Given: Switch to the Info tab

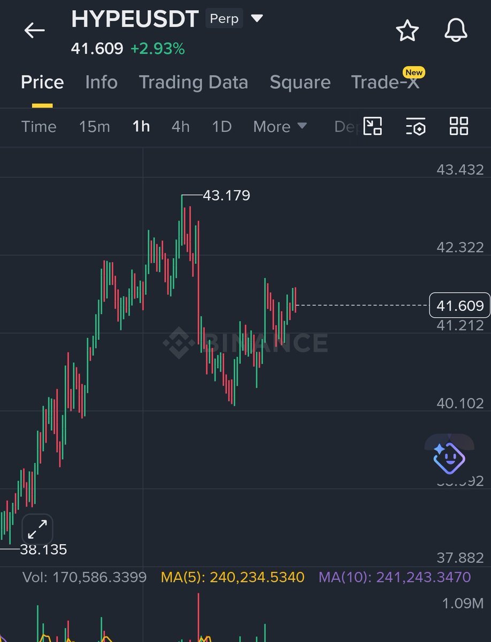Looking at the screenshot, I should [x=101, y=82].
